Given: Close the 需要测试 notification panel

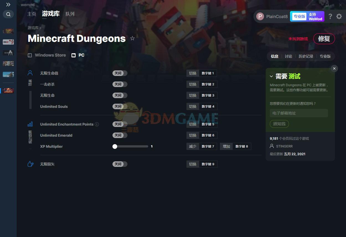Looking at the screenshot, I should (334, 68).
